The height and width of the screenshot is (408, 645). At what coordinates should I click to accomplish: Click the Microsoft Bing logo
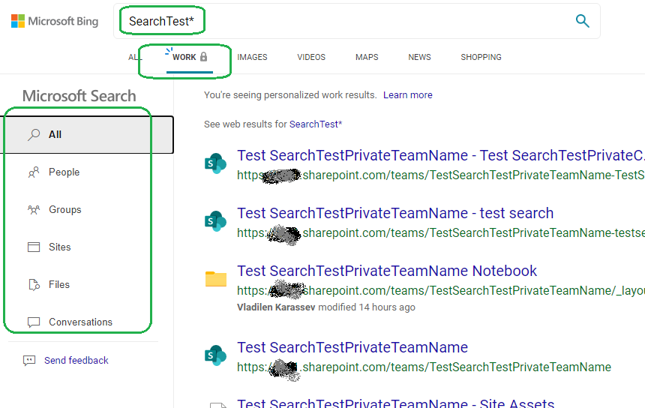[55, 21]
